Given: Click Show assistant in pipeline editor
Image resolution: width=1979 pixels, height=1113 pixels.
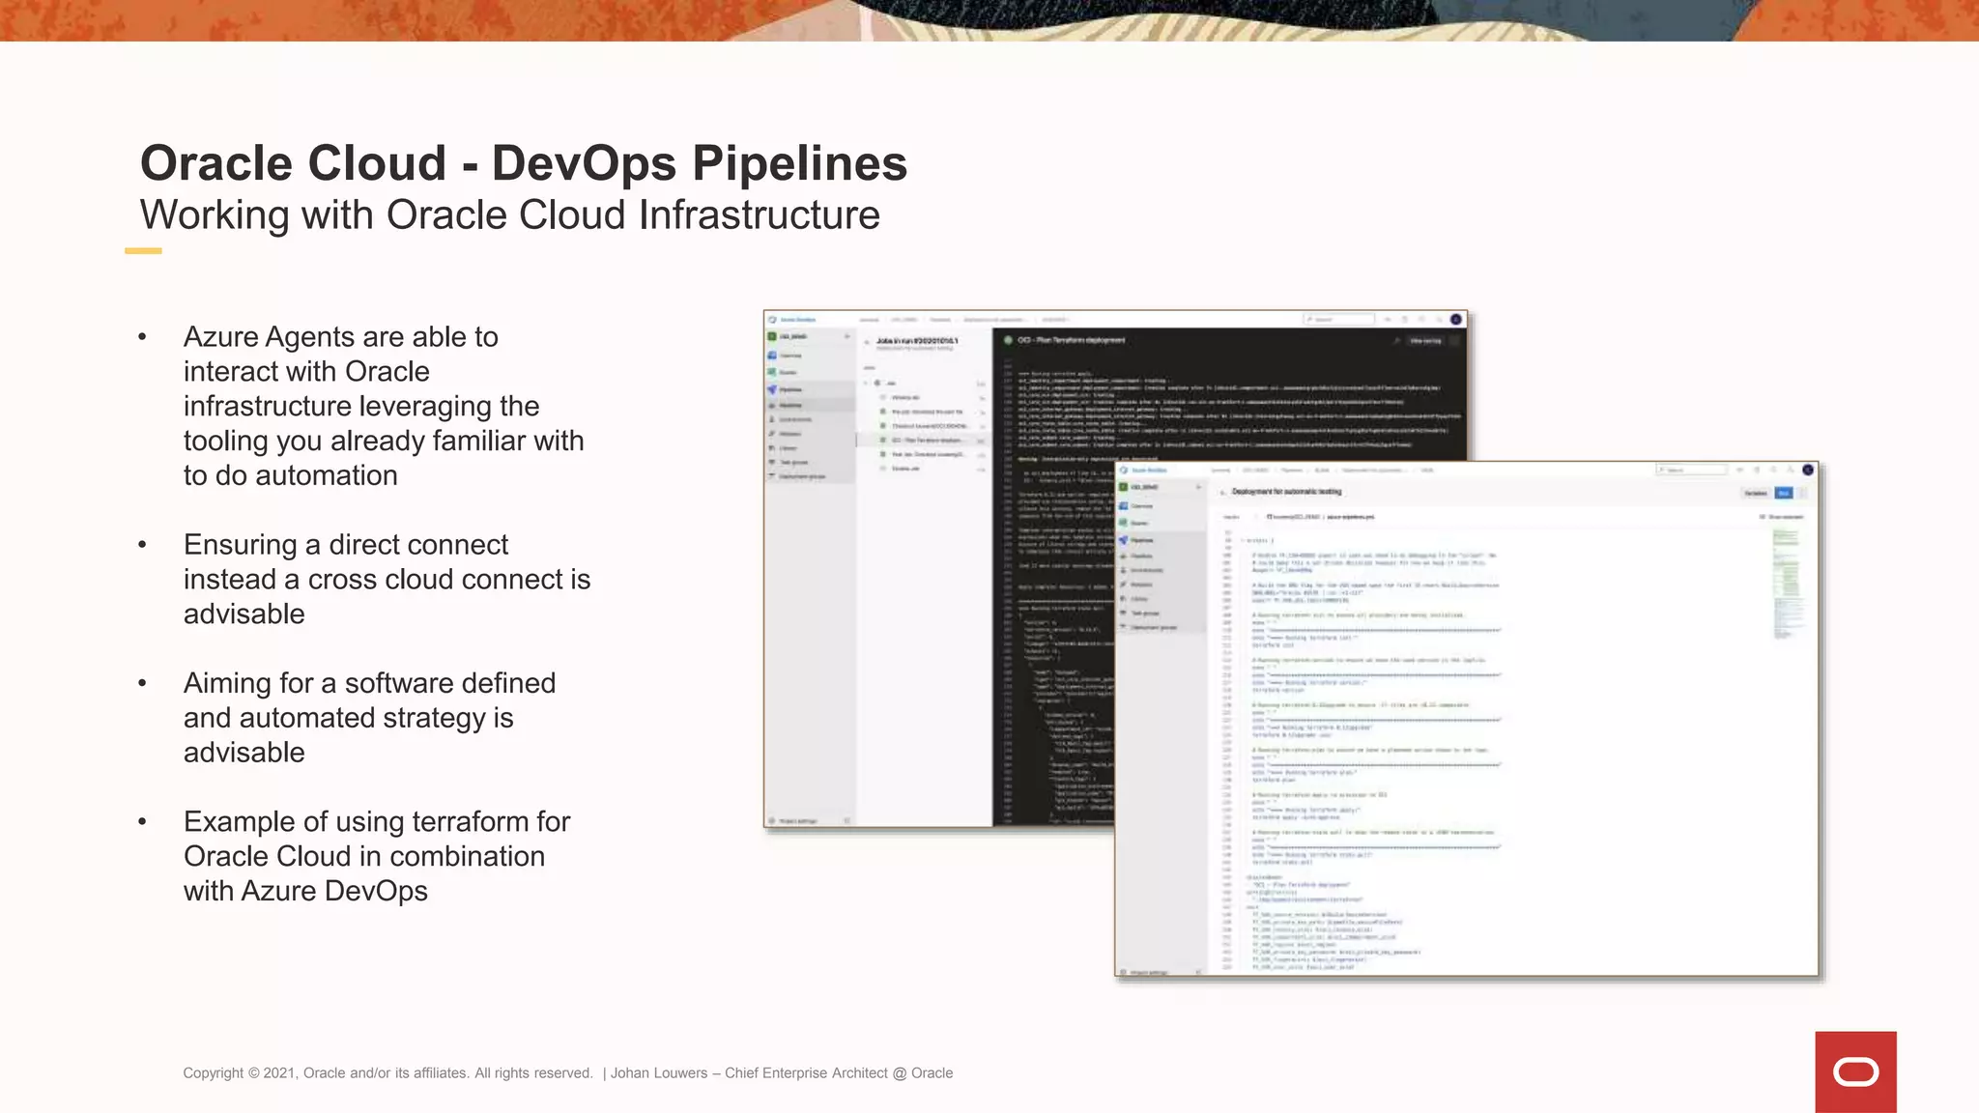Looking at the screenshot, I should (x=1782, y=517).
